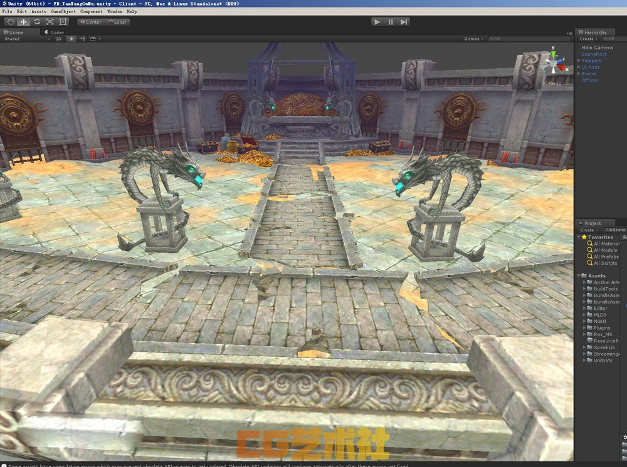The width and height of the screenshot is (627, 467).
Task: Click All Scripts search icon
Action: [590, 263]
